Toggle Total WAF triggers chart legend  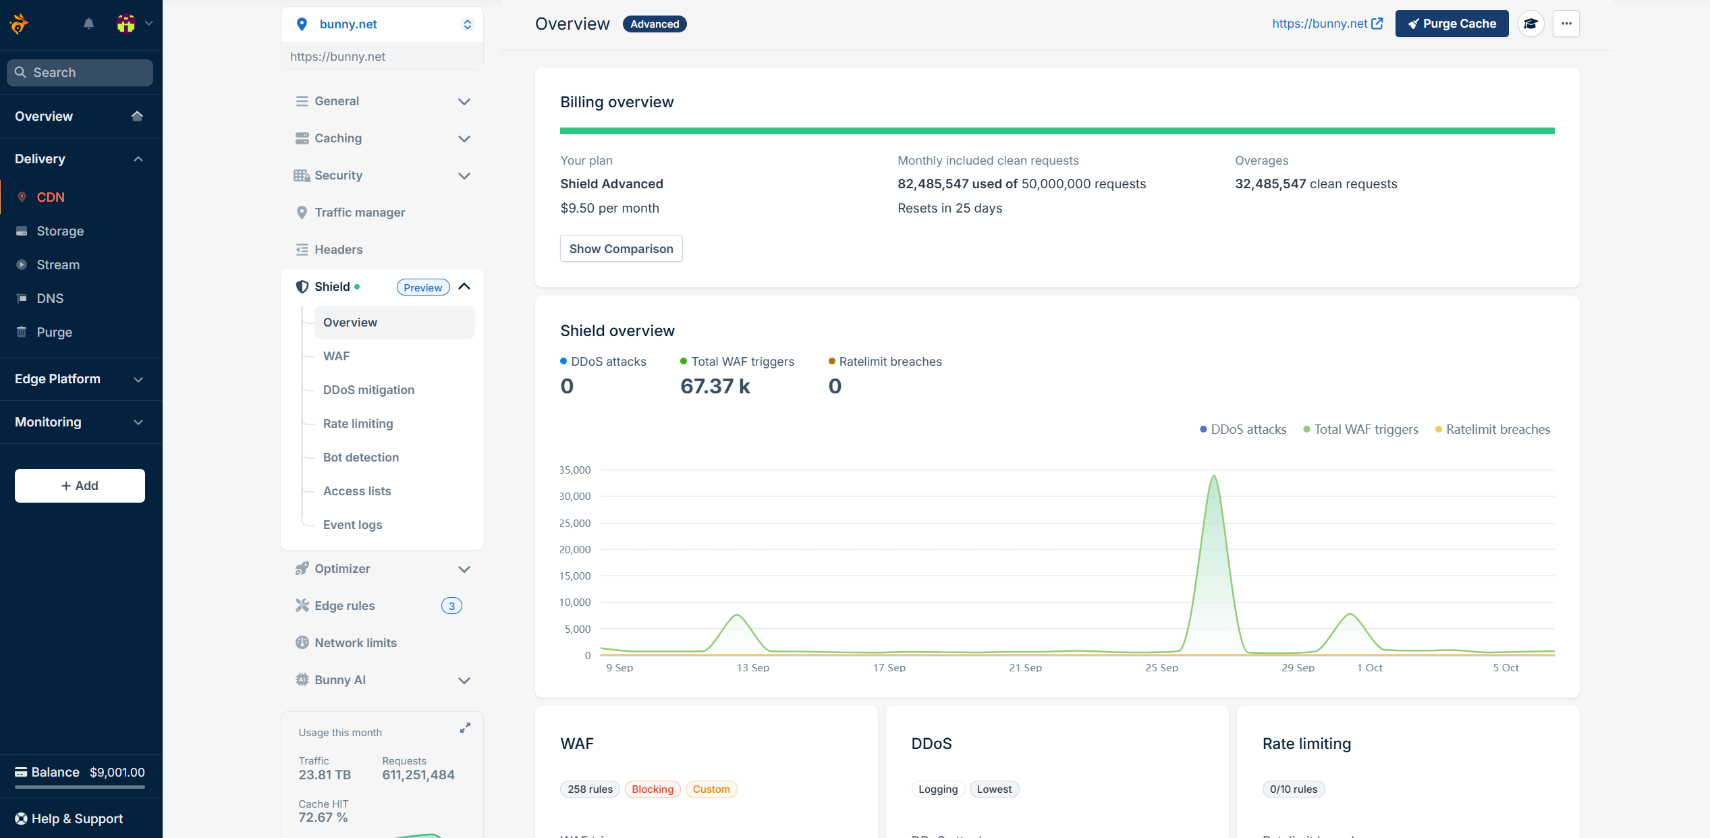coord(1360,429)
